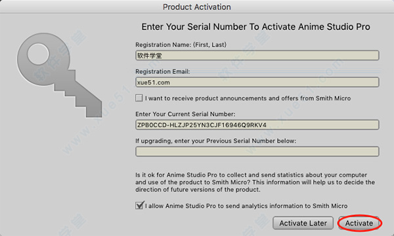The width and height of the screenshot is (394, 236).
Task: Click the 'Registration Name: (First, Last)' label
Action: tap(181, 45)
